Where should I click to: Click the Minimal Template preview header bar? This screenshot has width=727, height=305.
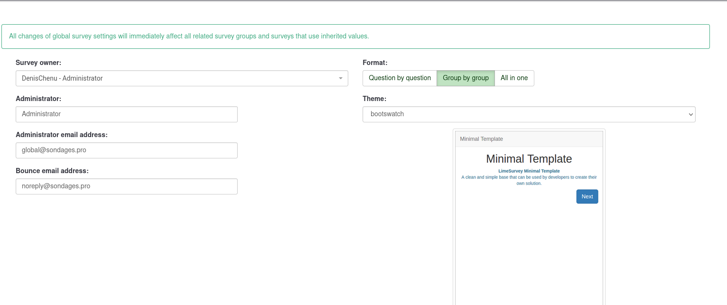pos(529,139)
